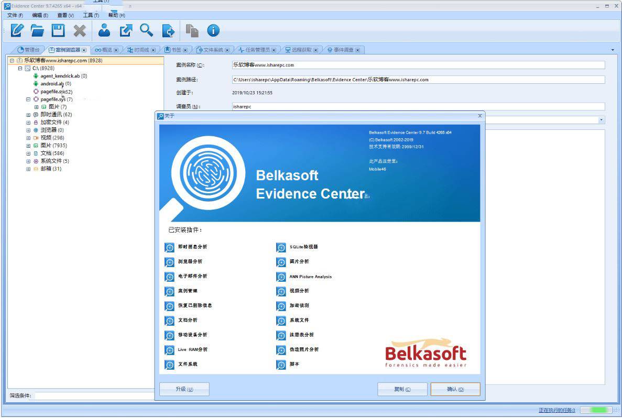Click the 案例名称 input field
Viewport: 622px width, 418px height.
(x=419, y=65)
